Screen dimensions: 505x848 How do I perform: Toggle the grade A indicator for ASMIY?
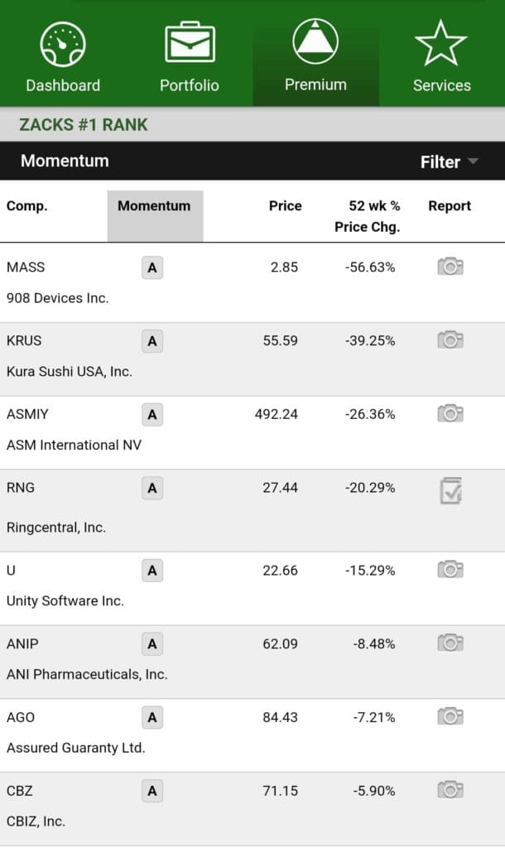pyautogui.click(x=151, y=413)
